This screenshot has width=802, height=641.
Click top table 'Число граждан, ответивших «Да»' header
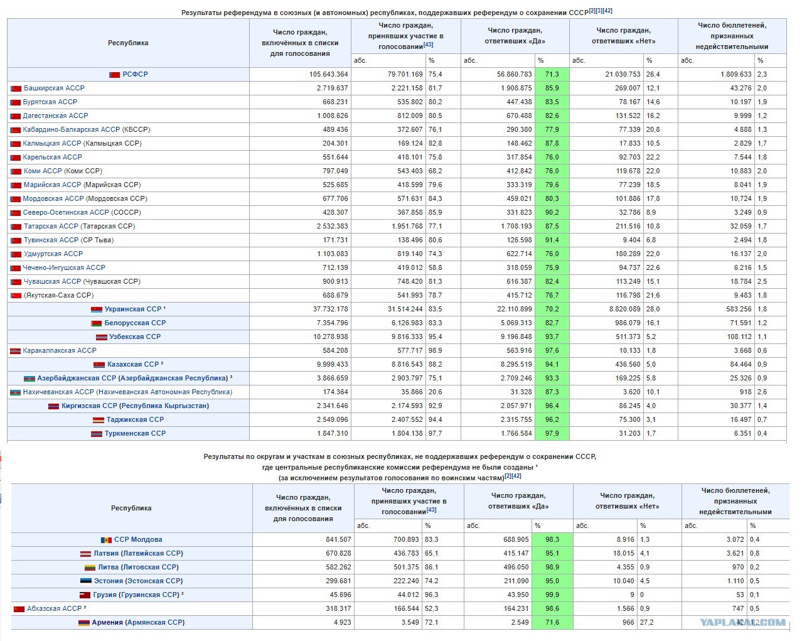pos(515,36)
